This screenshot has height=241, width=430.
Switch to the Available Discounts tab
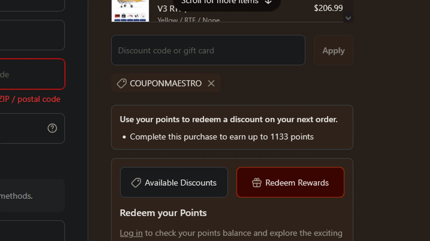pyautogui.click(x=174, y=182)
